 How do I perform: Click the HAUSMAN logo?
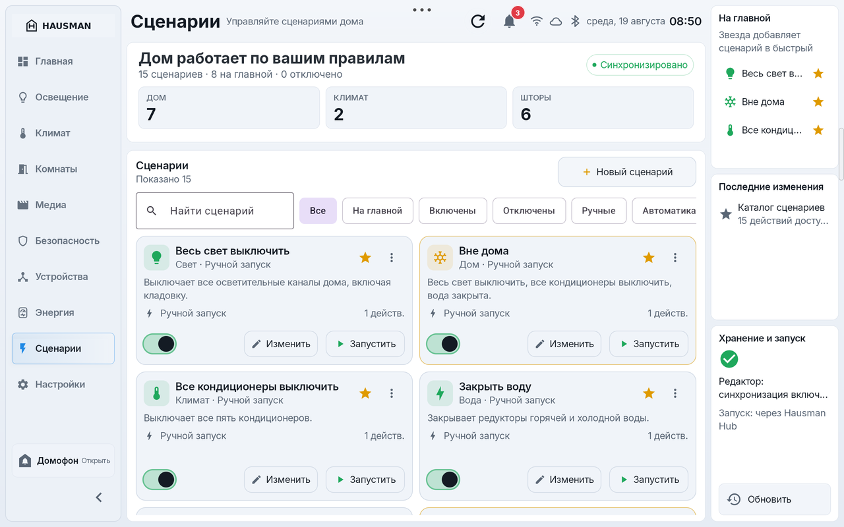[59, 26]
